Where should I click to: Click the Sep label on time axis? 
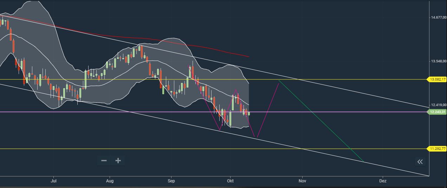coord(171,181)
